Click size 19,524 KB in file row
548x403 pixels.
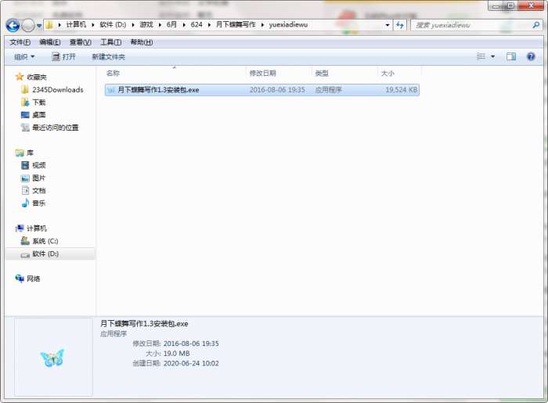401,90
